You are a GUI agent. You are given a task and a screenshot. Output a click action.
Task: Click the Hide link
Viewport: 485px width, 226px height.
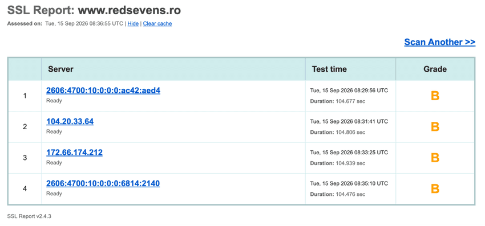pyautogui.click(x=133, y=23)
